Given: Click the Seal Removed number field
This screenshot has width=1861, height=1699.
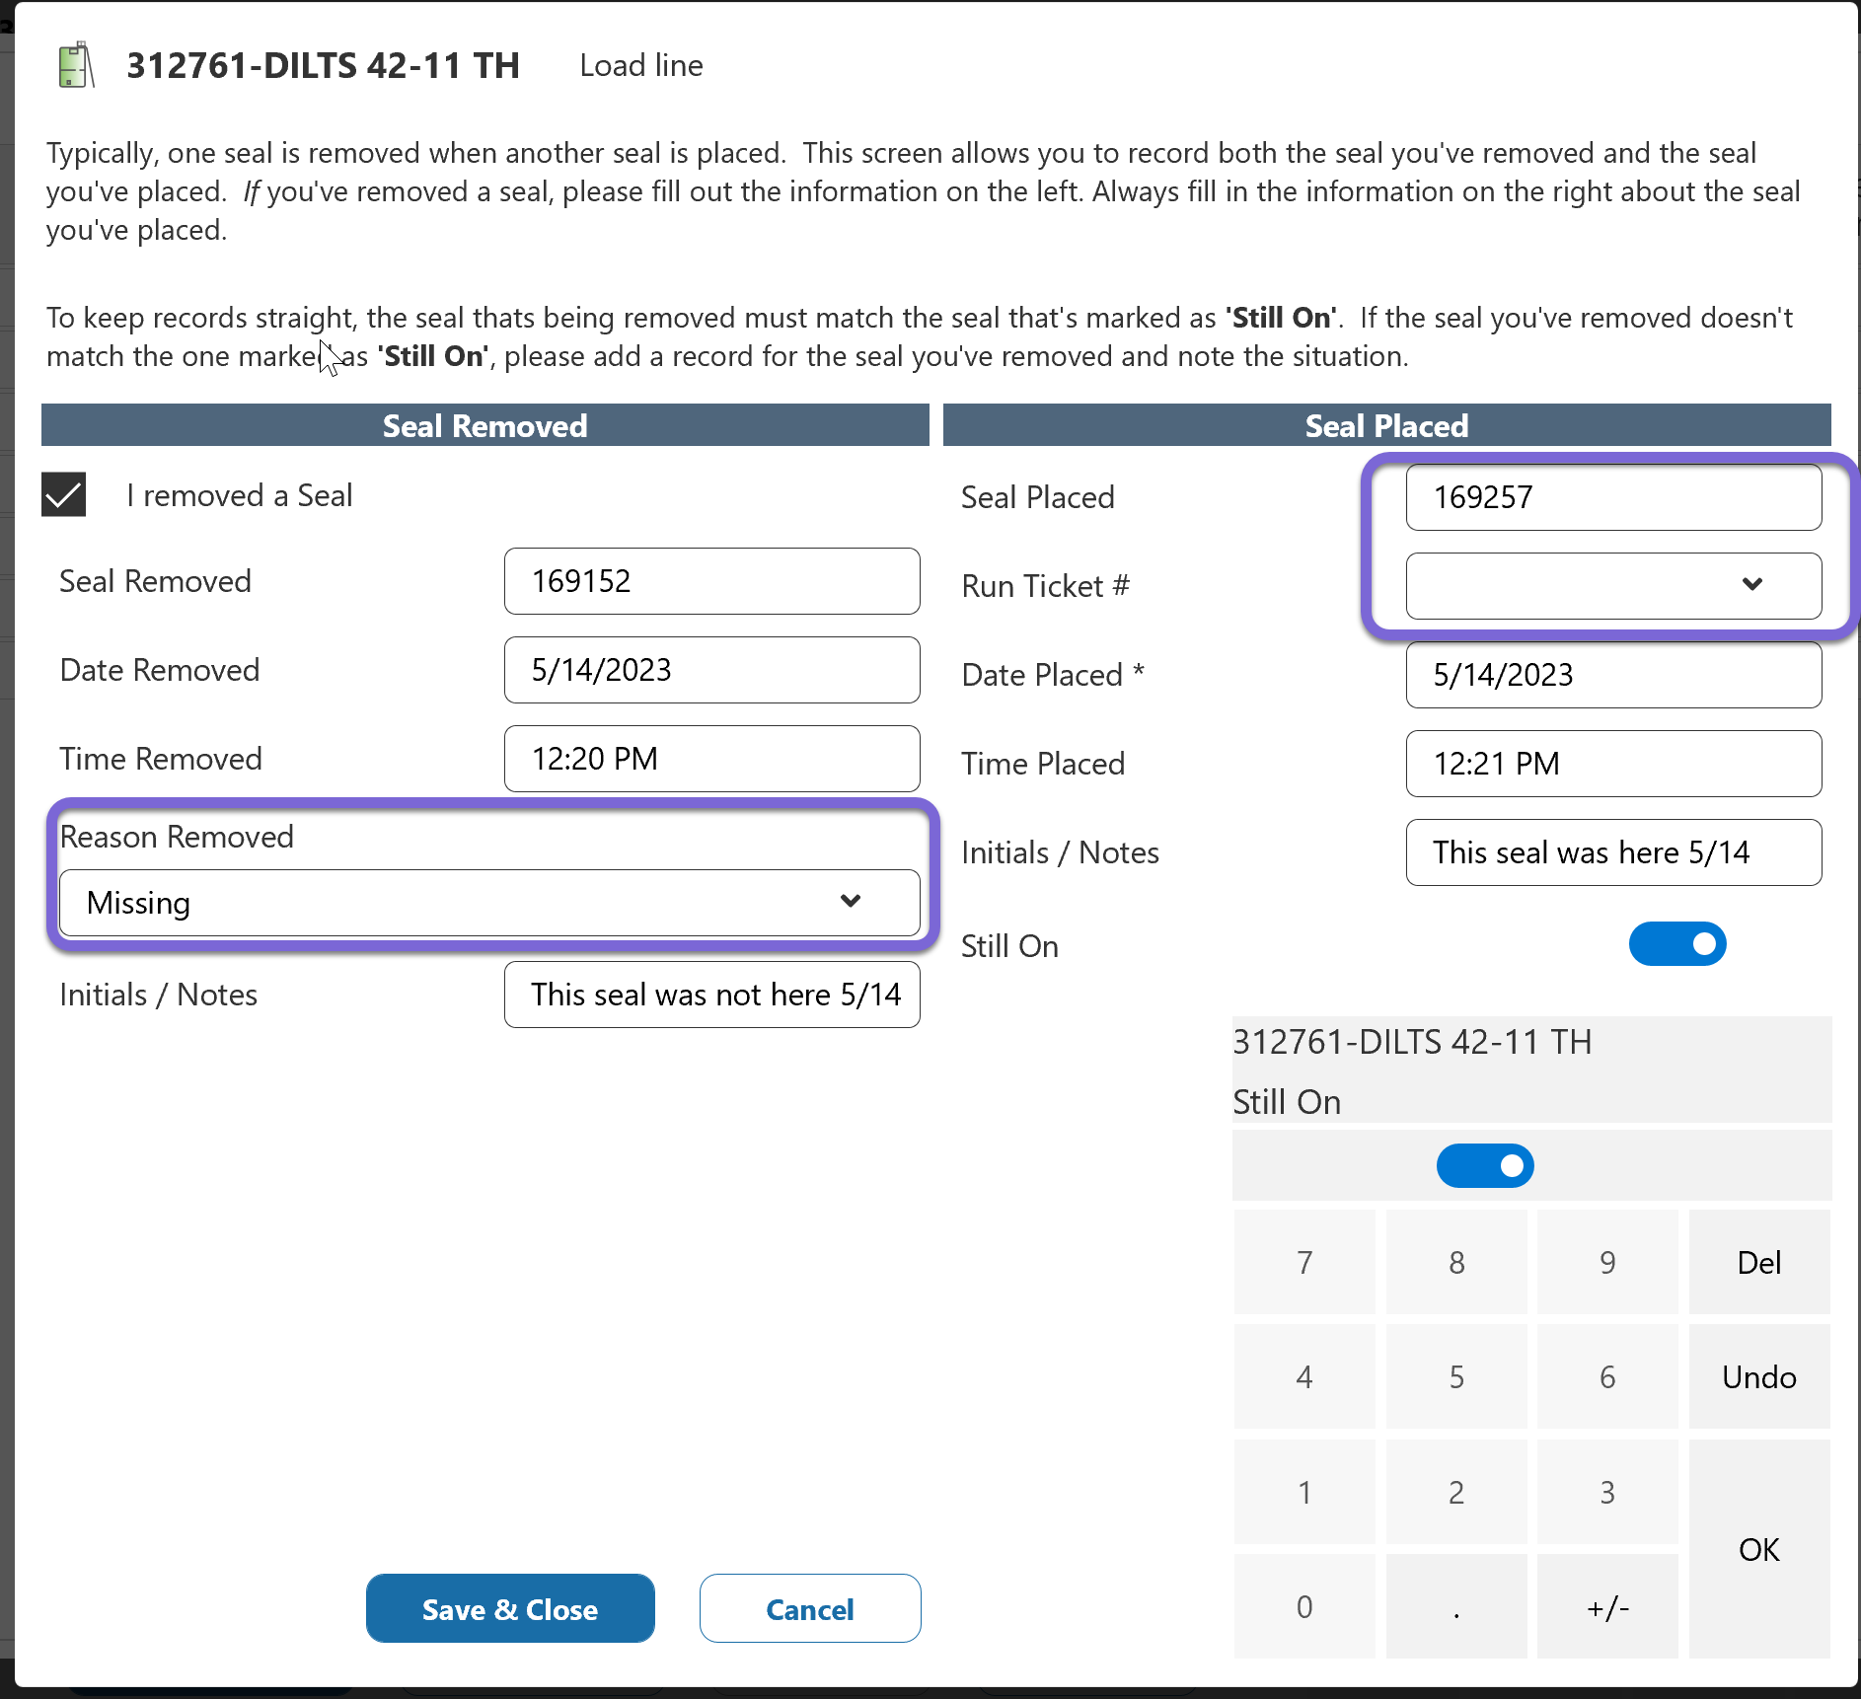Looking at the screenshot, I should [711, 581].
